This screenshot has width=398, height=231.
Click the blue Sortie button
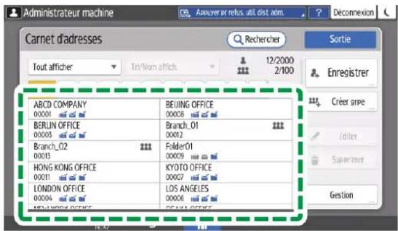tap(340, 40)
